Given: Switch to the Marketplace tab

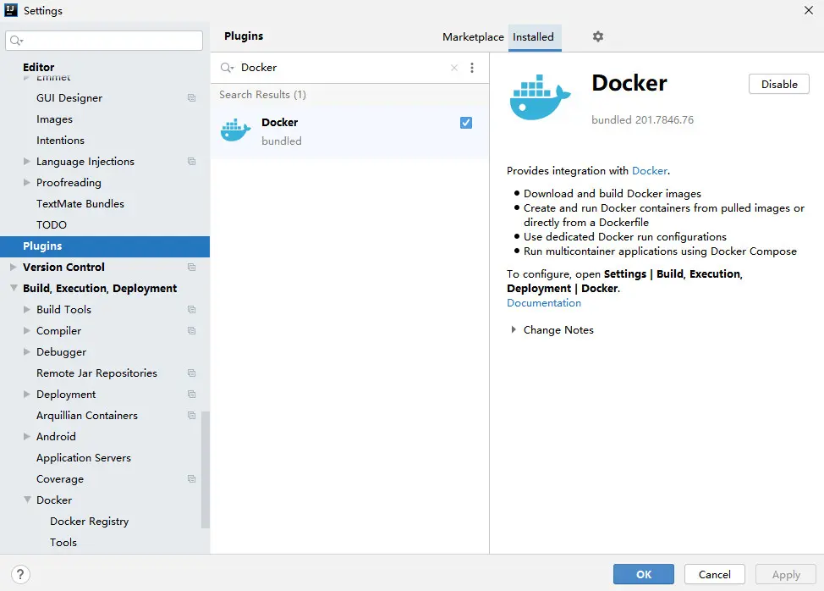Looking at the screenshot, I should click(473, 36).
